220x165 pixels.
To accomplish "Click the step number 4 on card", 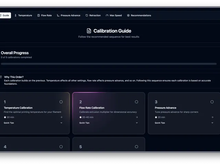I will [5, 147].
